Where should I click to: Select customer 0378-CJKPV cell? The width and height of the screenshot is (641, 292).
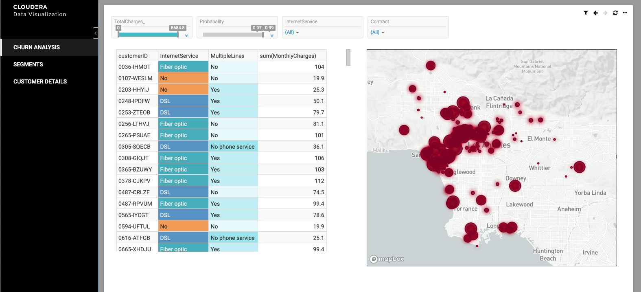[137, 181]
